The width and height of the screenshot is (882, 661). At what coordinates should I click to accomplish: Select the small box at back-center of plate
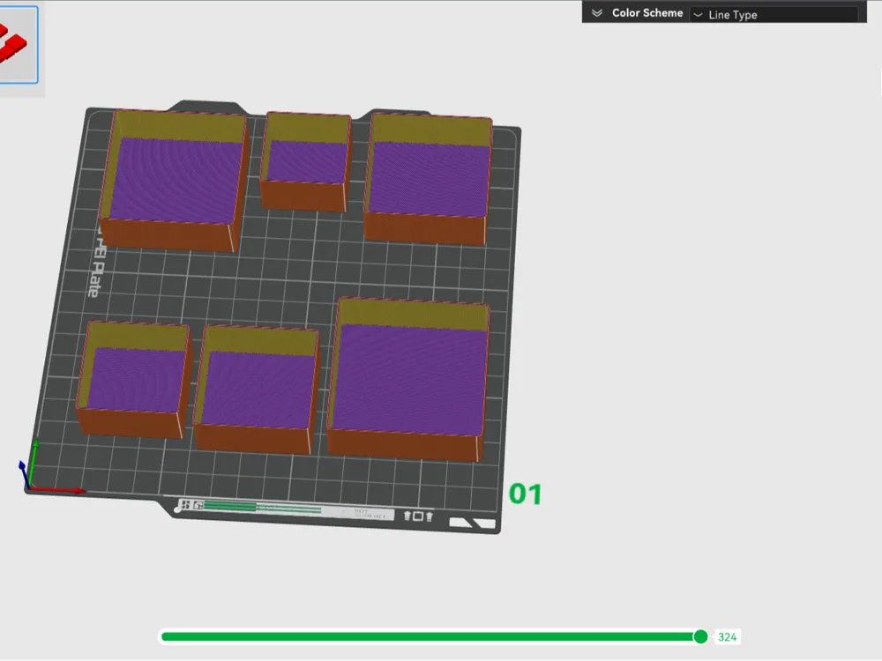tap(305, 161)
